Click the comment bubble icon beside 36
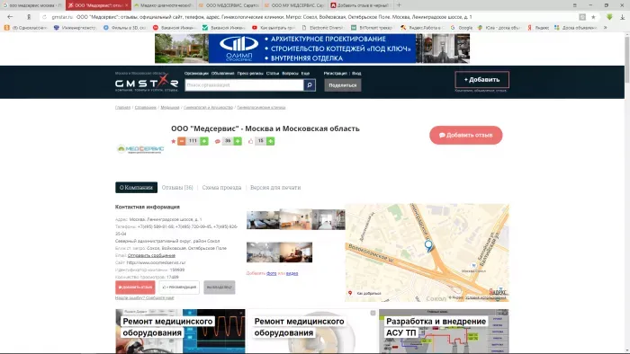Viewport: 630px width, 354px height. (x=218, y=141)
